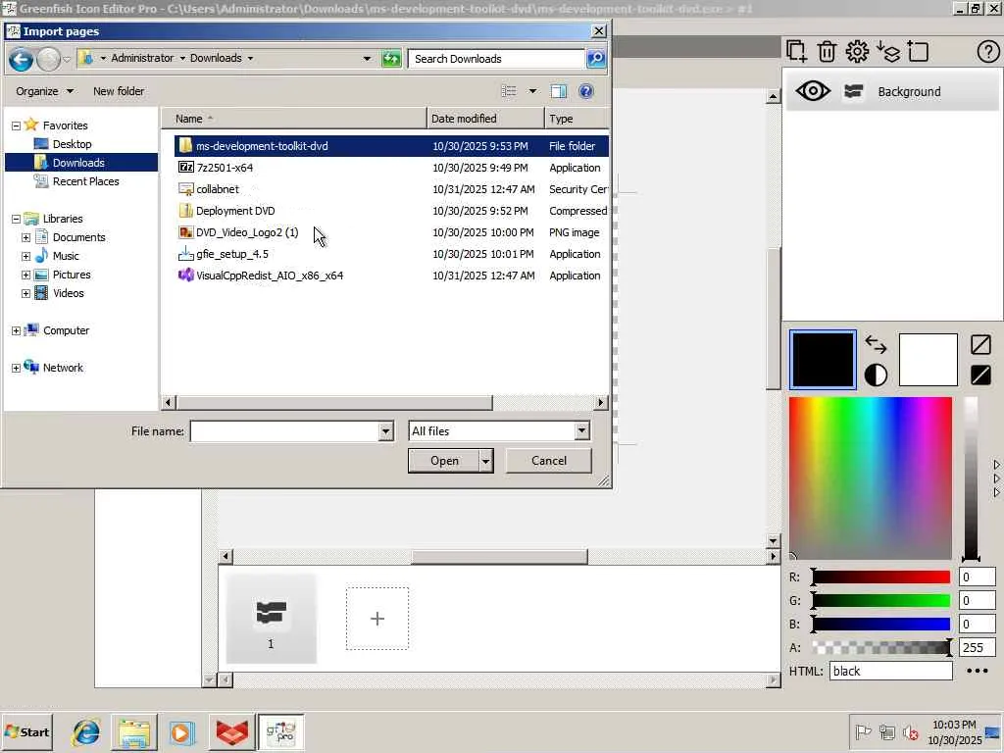
Task: Open Windows Explorer from the taskbar
Action: (x=133, y=732)
